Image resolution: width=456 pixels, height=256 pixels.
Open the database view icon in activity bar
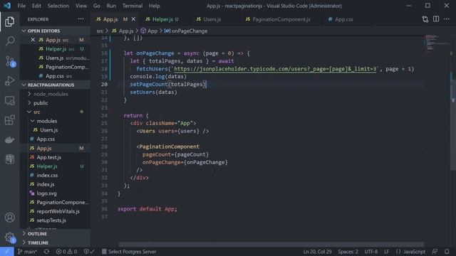(9, 159)
